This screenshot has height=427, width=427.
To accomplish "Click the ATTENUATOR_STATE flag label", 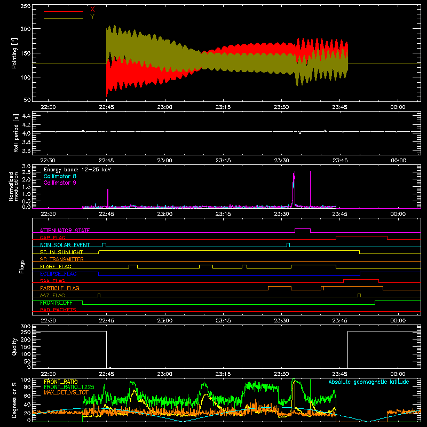I will [65, 231].
